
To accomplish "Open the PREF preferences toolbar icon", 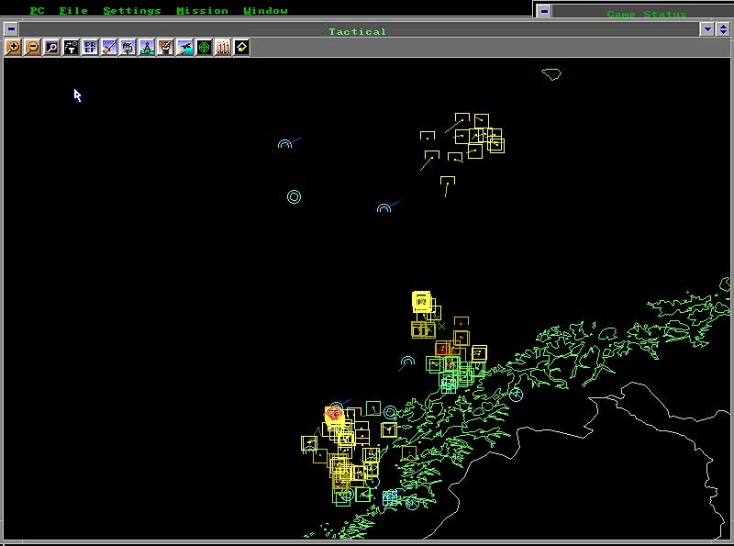I will [89, 48].
